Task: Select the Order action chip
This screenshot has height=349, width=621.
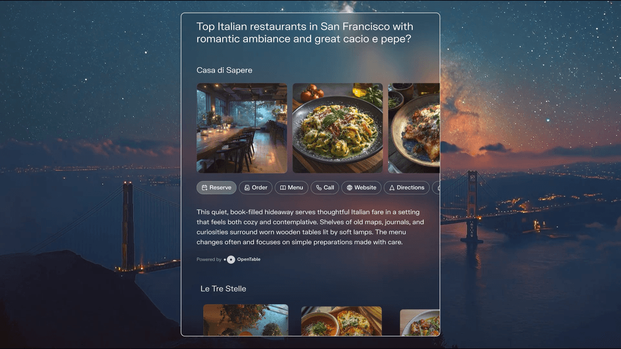Action: pos(255,188)
